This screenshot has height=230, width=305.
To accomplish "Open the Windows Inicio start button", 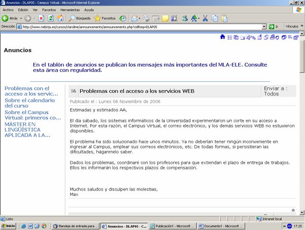I will click(8, 226).
